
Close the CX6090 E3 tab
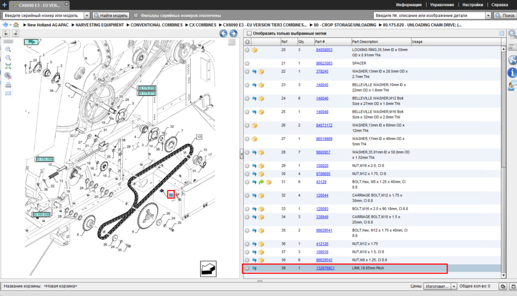66,4
